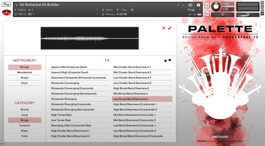Viewport: 265px width, 146px height.
Task: Choose the Stings category
Action: coord(25,120)
